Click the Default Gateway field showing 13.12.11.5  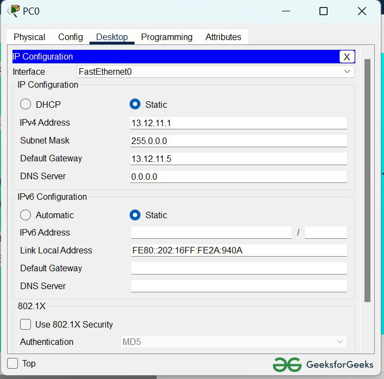pyautogui.click(x=238, y=159)
